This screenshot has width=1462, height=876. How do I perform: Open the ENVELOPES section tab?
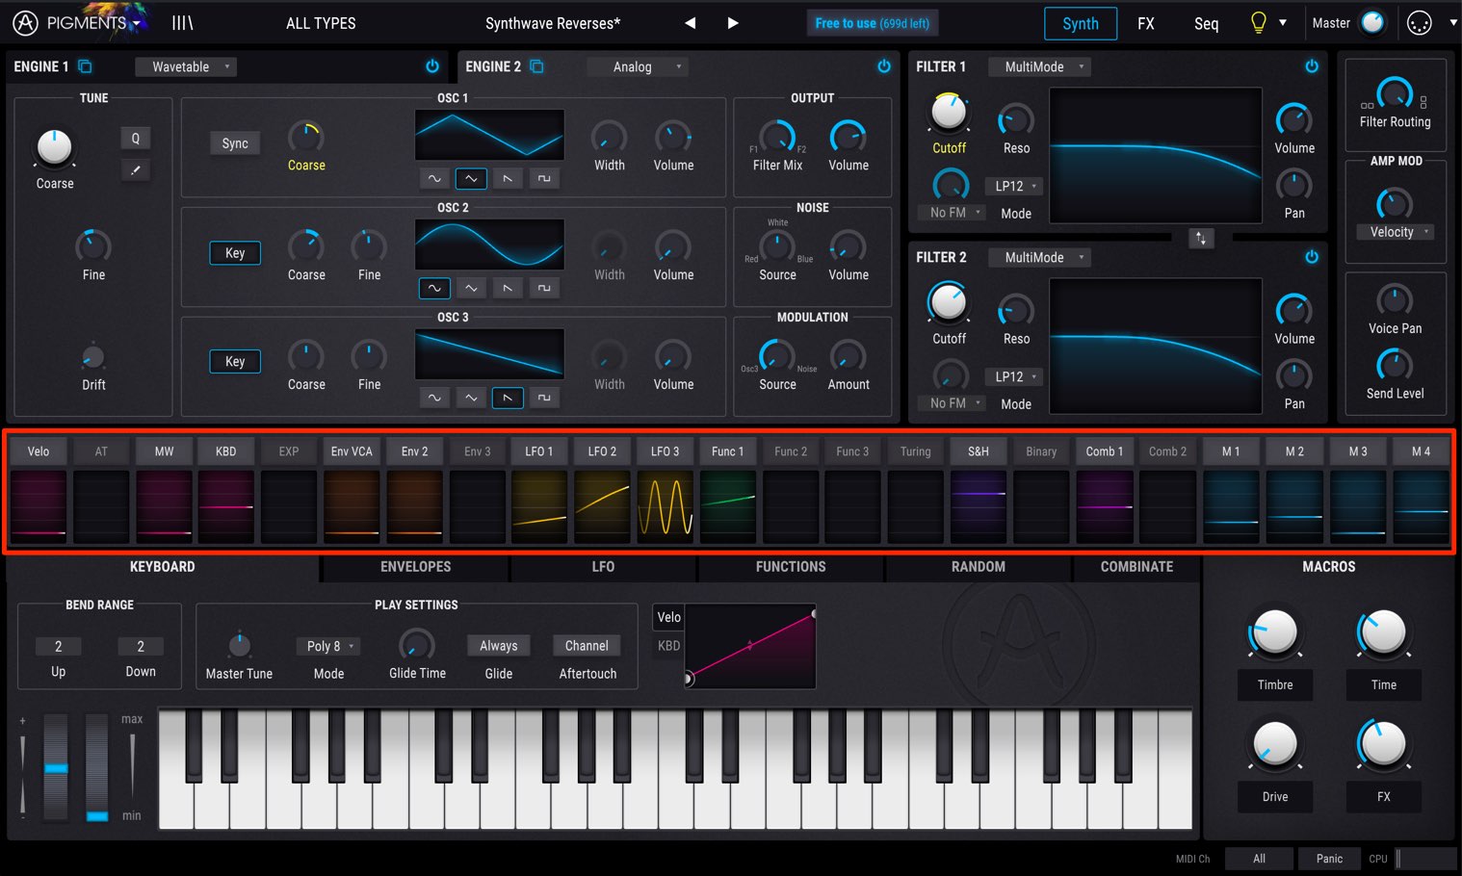(x=415, y=567)
